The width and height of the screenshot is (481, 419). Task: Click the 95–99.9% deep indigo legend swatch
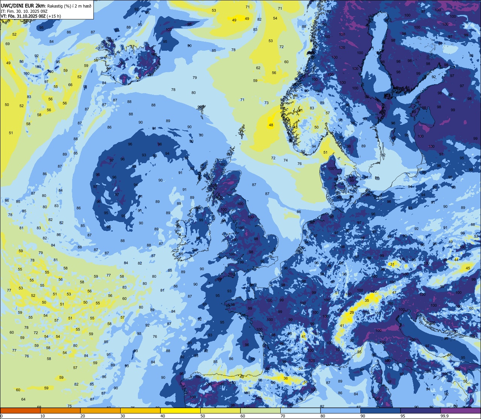(420, 410)
